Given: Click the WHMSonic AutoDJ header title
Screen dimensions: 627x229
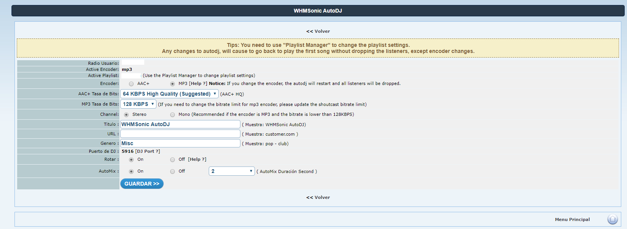Looking at the screenshot, I should [x=318, y=11].
